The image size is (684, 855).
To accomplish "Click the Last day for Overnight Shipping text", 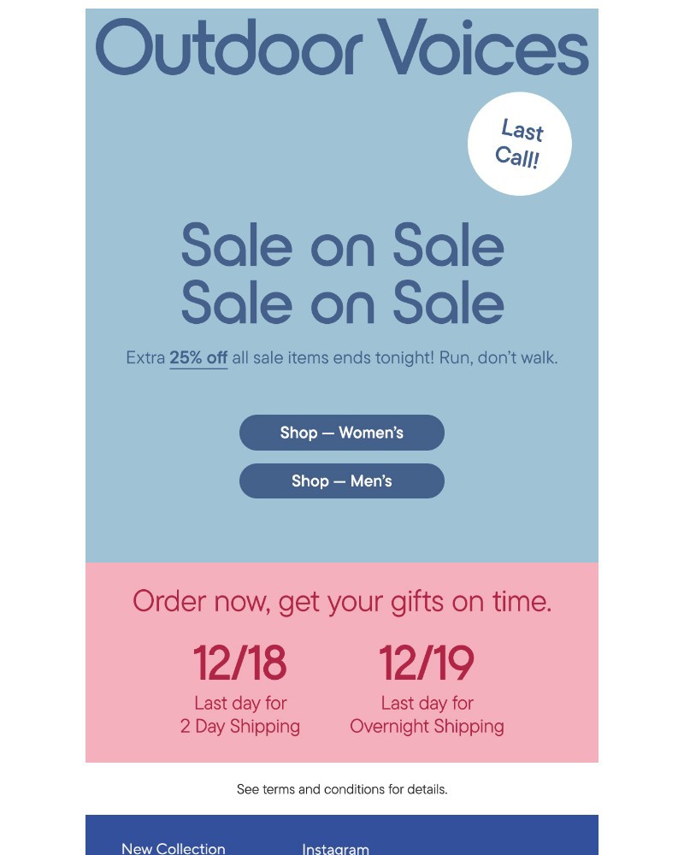I will (427, 715).
